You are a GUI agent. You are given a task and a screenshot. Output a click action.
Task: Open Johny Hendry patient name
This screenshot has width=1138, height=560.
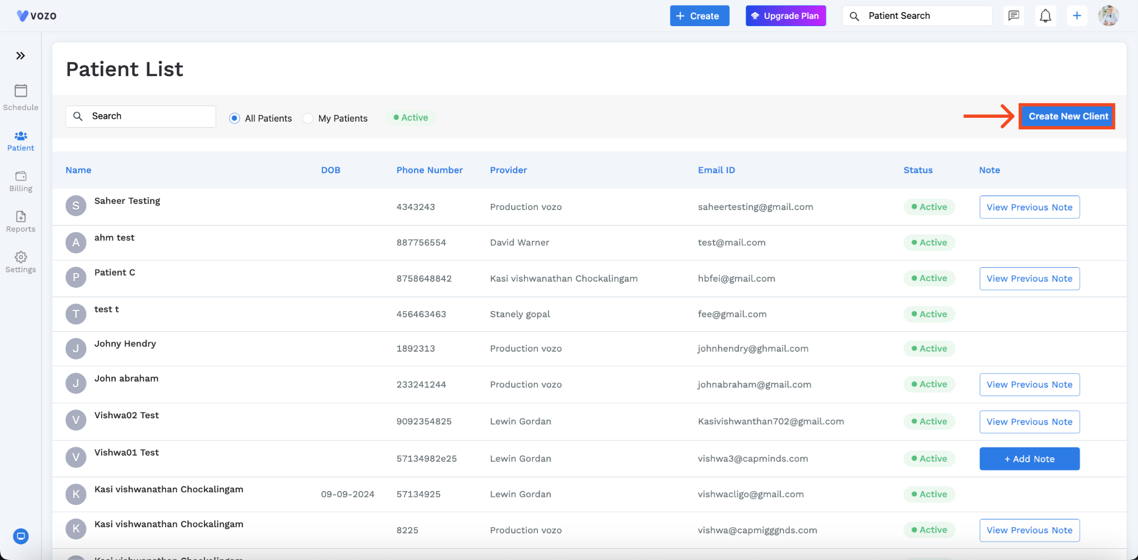(x=125, y=343)
